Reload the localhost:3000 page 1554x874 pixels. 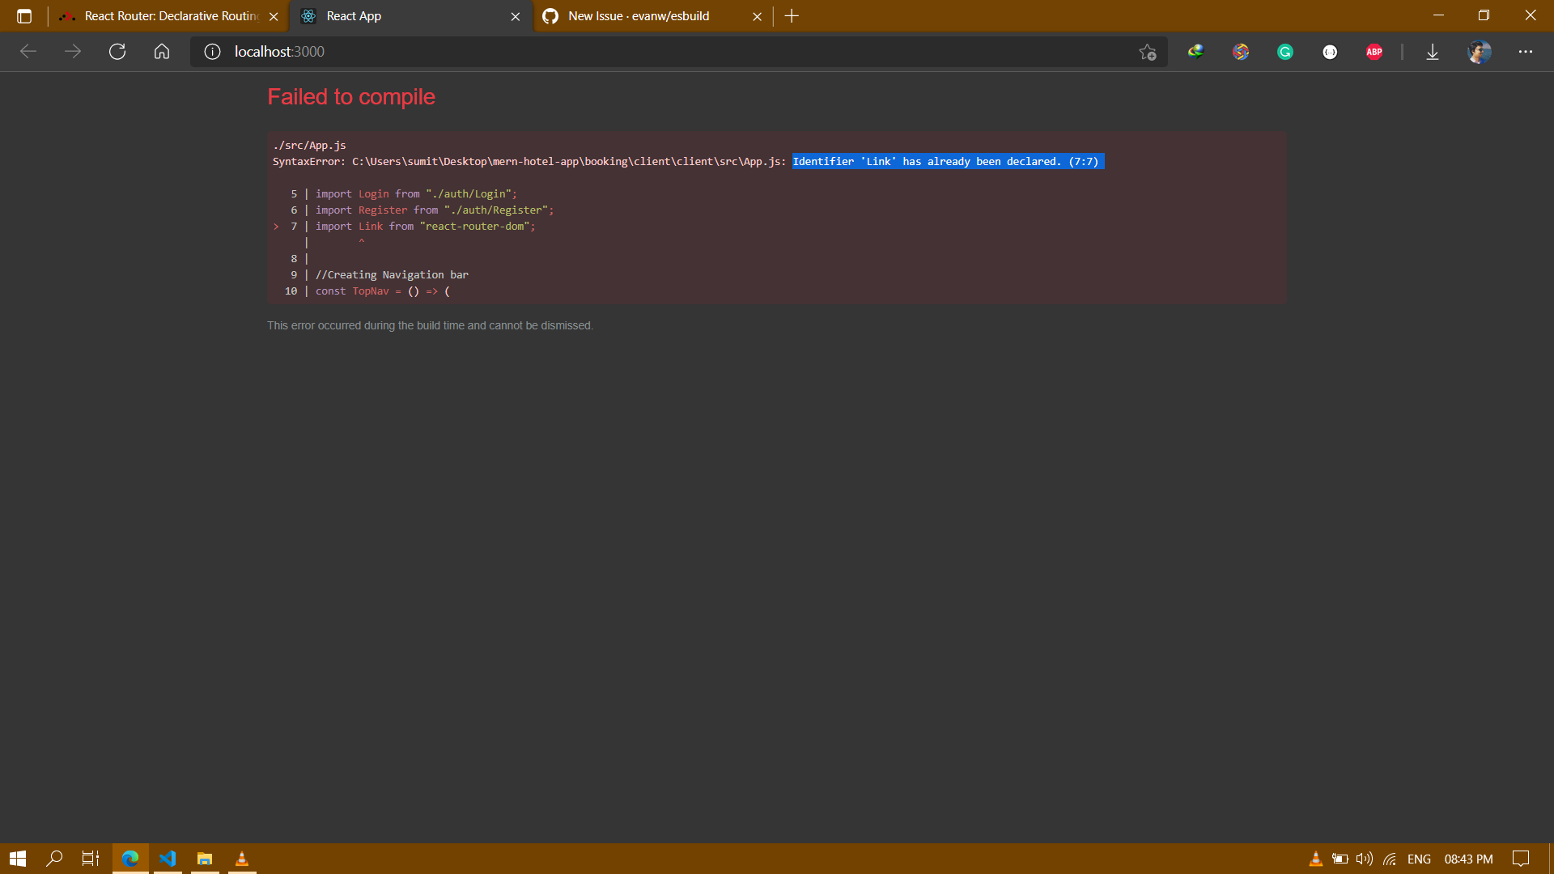[x=117, y=51]
